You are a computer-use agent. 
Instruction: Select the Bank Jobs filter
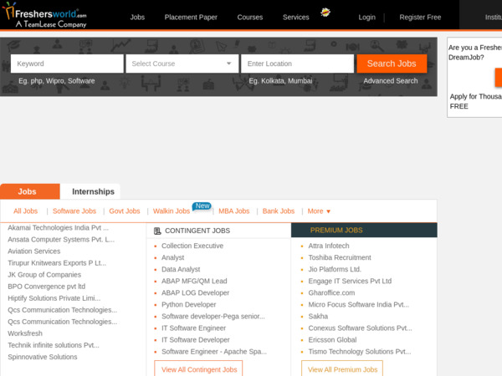click(x=279, y=211)
